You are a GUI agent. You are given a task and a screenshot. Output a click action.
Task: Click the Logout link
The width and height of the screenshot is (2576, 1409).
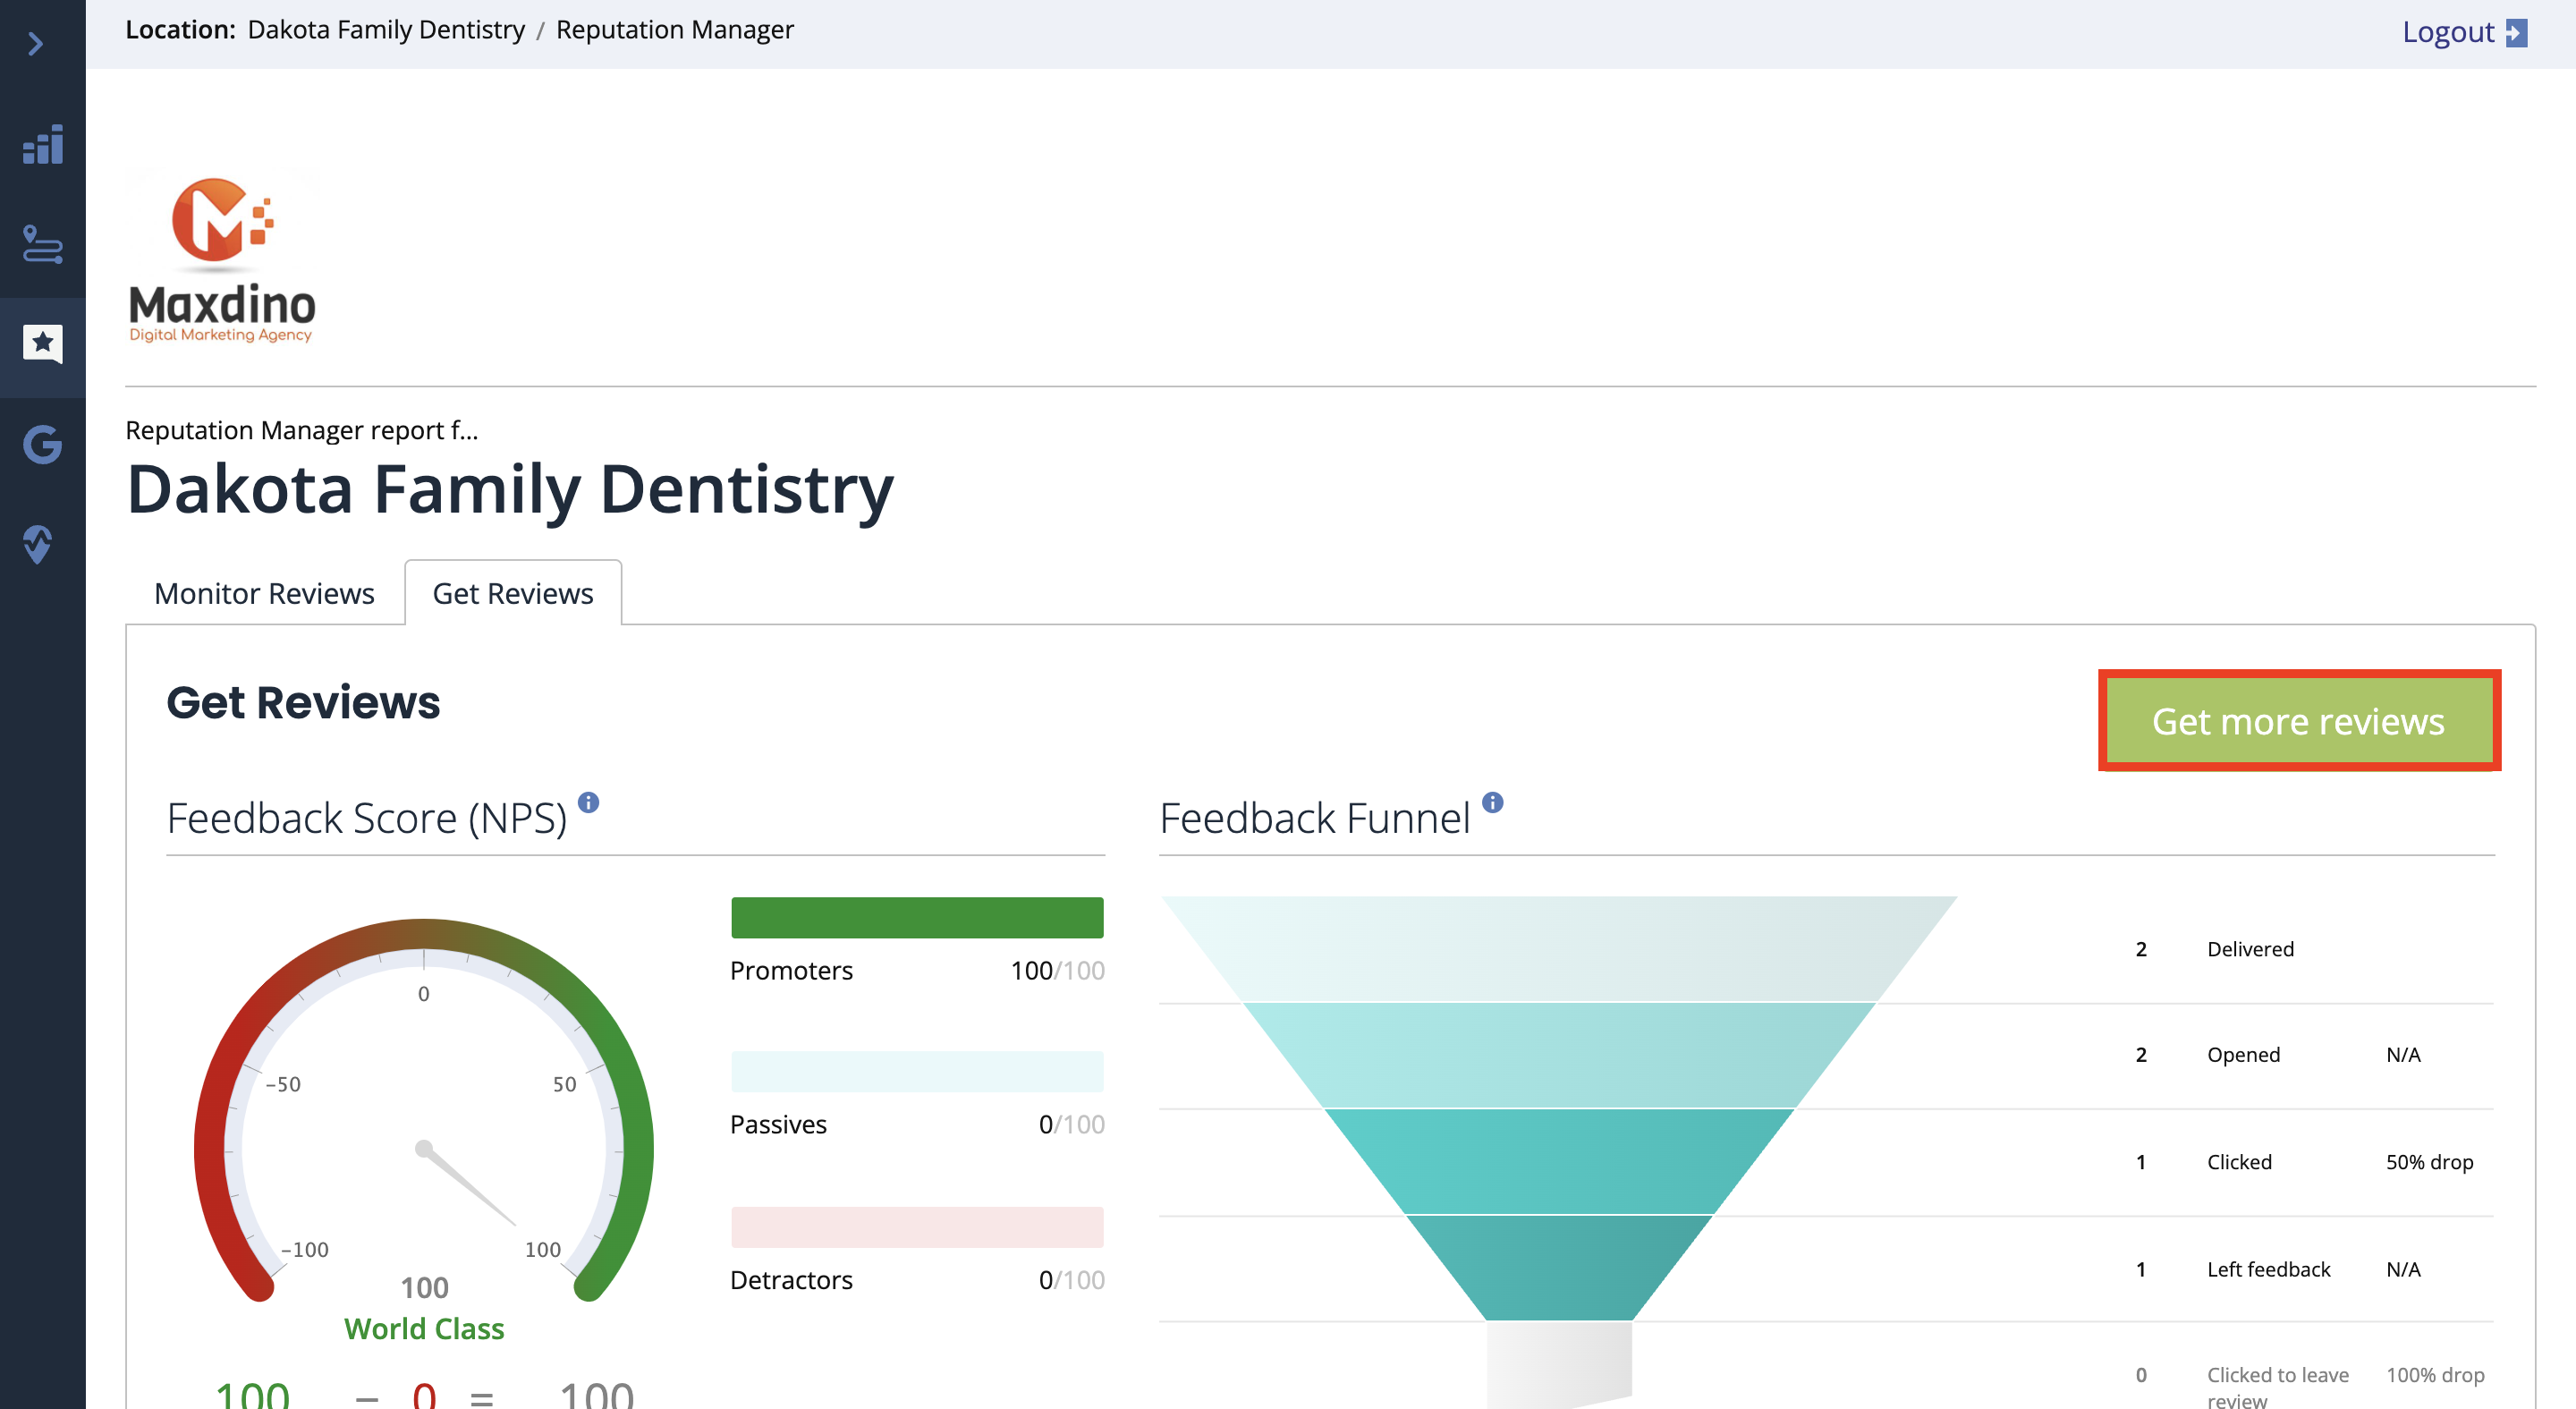click(2448, 32)
